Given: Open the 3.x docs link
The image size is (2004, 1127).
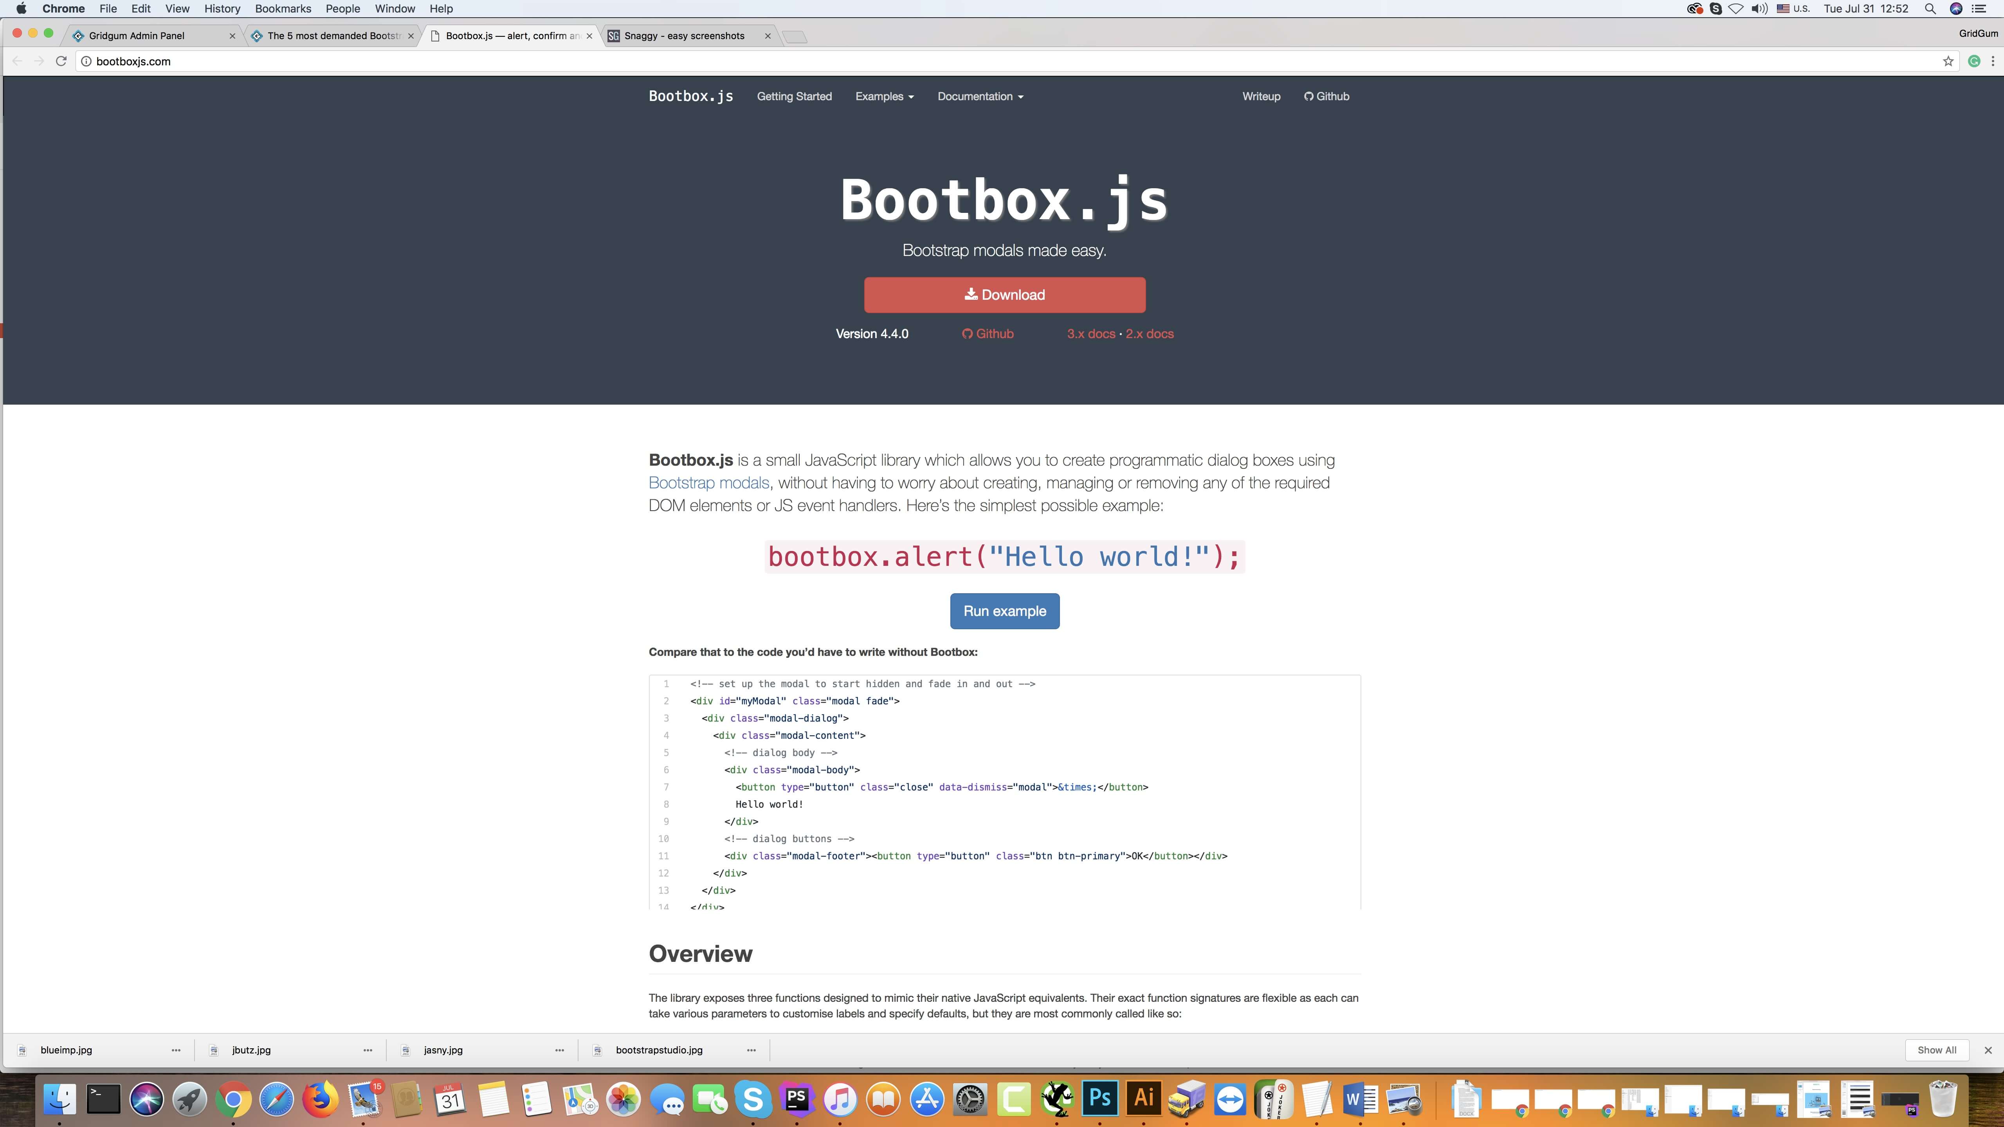Looking at the screenshot, I should click(x=1091, y=334).
